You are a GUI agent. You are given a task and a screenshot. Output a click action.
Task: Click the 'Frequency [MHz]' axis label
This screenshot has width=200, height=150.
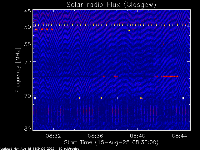[18, 70]
